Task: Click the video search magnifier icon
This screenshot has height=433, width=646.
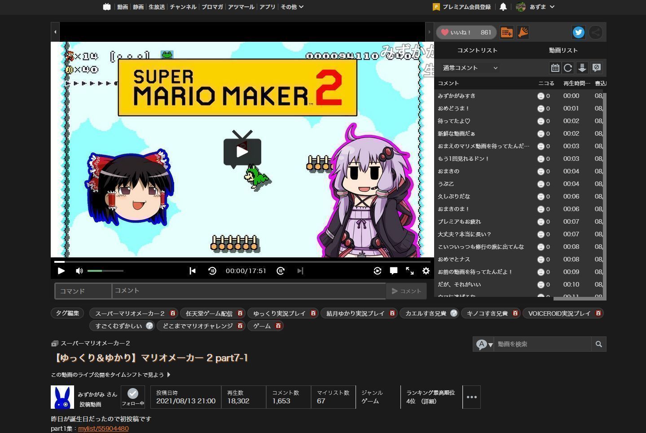Action: pyautogui.click(x=599, y=344)
